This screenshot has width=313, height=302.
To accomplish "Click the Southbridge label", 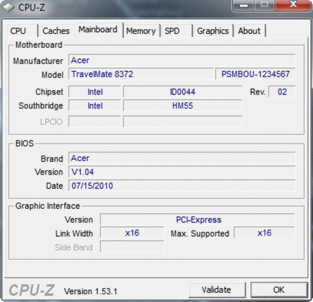I will point(41,106).
